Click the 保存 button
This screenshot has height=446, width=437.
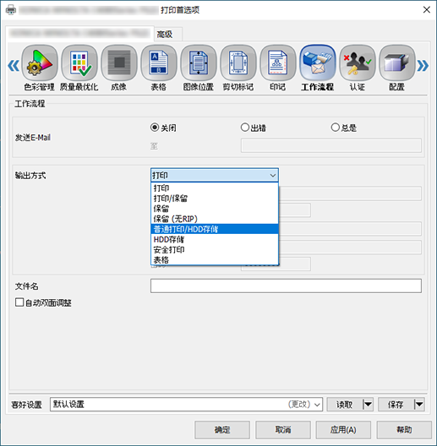point(396,404)
